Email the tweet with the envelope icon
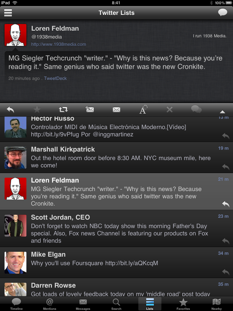This screenshot has height=311, width=233. (x=116, y=109)
